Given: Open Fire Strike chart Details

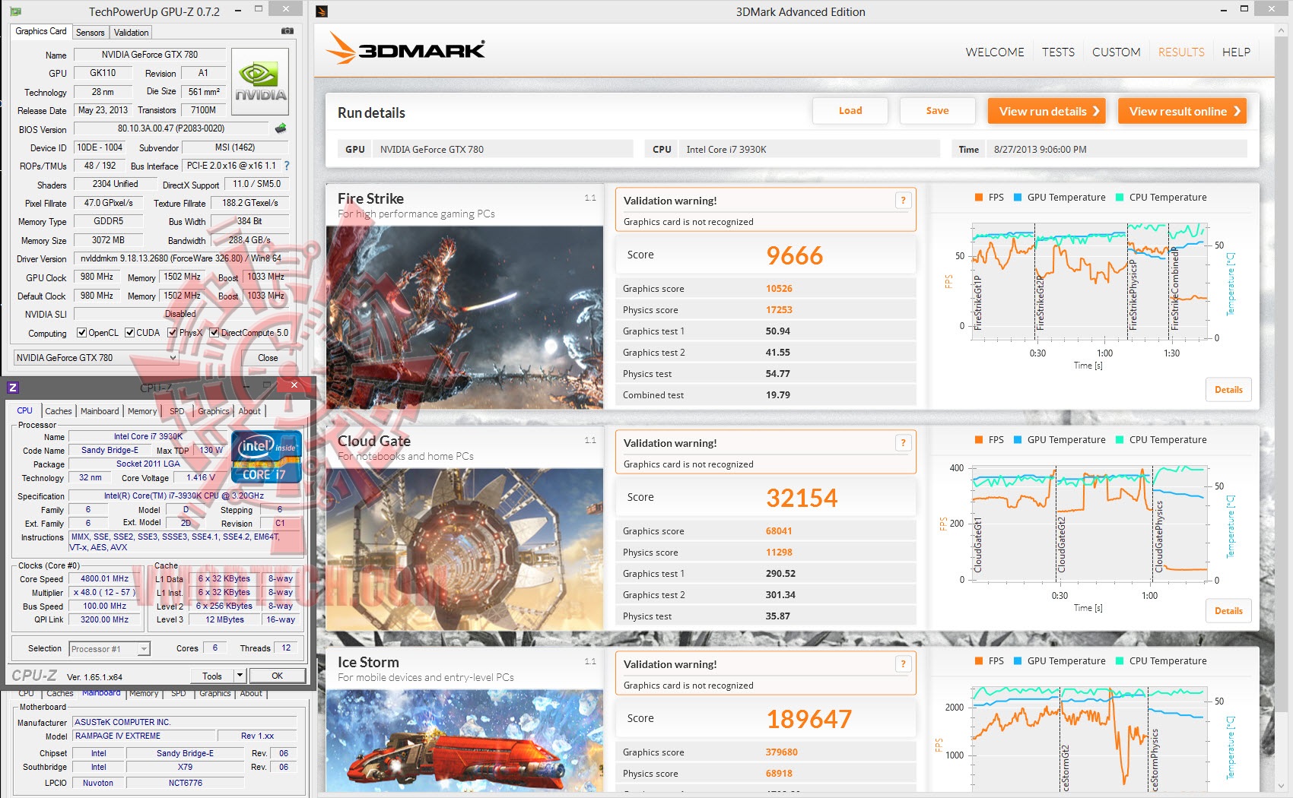Looking at the screenshot, I should pyautogui.click(x=1228, y=390).
